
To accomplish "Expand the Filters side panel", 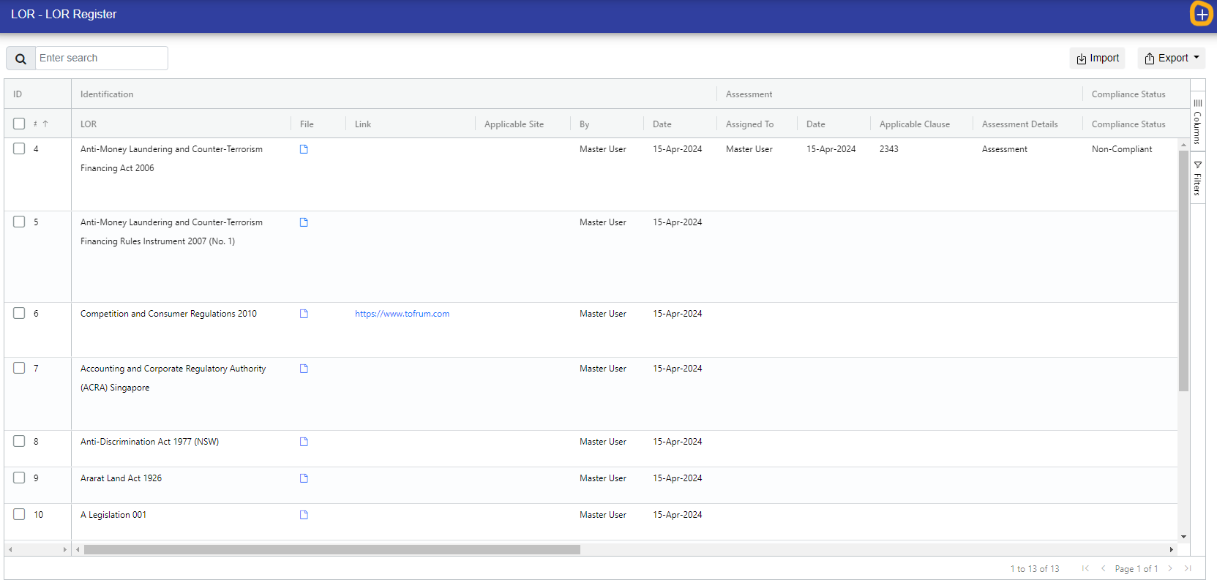I will 1197,178.
